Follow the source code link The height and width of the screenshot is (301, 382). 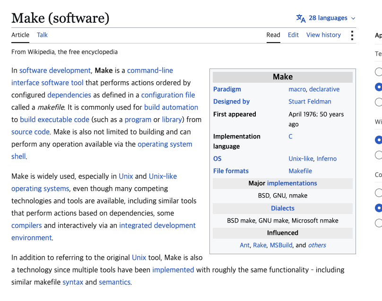(x=30, y=132)
